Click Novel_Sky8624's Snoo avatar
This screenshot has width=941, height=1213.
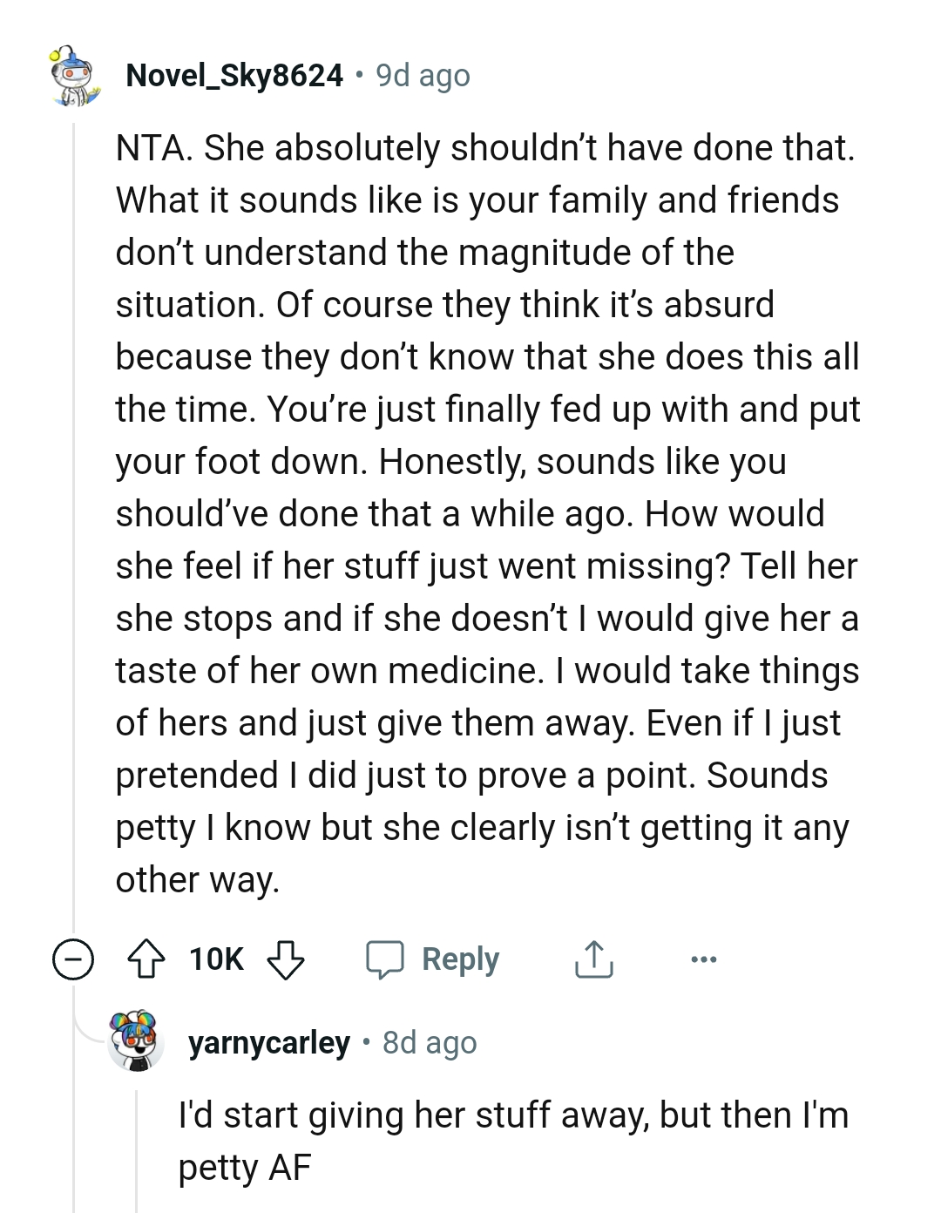72,77
